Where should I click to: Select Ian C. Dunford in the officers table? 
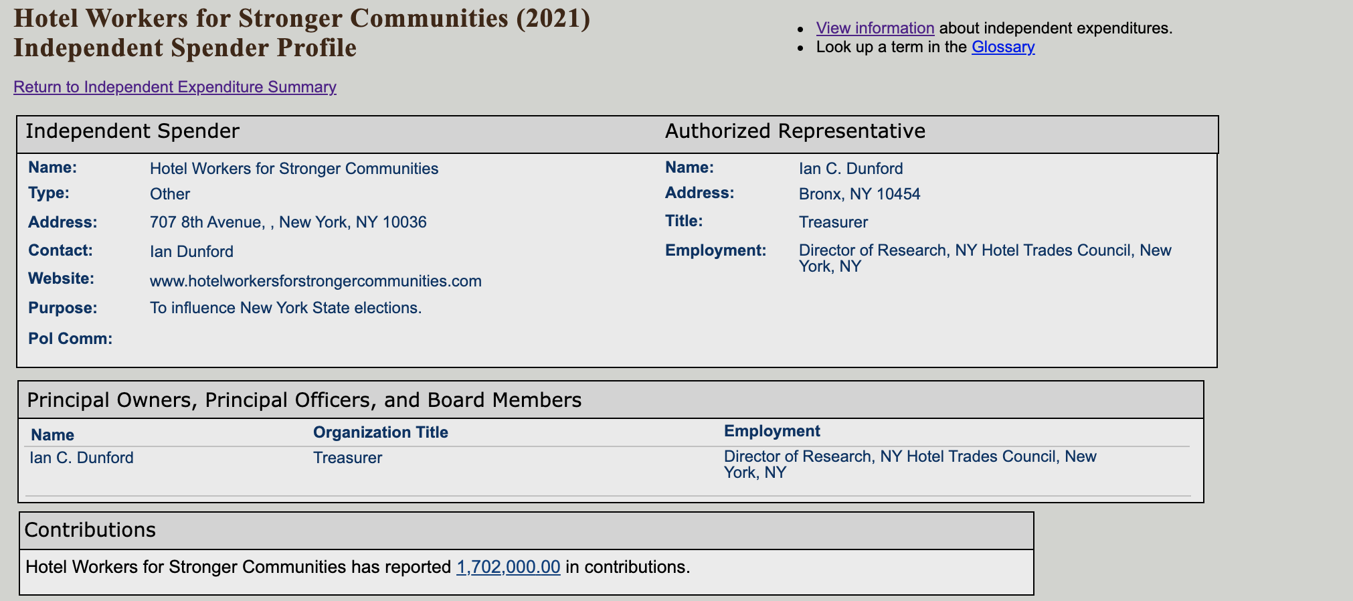81,458
